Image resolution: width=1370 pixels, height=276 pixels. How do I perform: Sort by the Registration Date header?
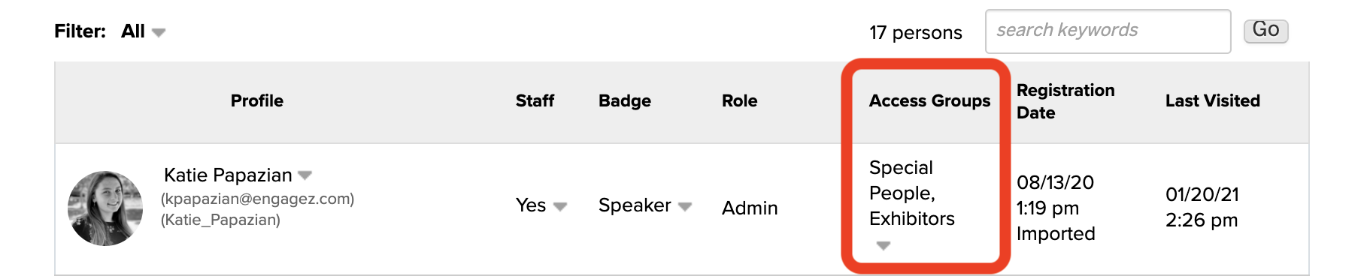click(1065, 101)
